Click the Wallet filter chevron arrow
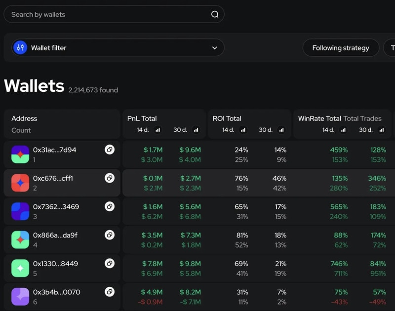The height and width of the screenshot is (311, 395). 215,48
